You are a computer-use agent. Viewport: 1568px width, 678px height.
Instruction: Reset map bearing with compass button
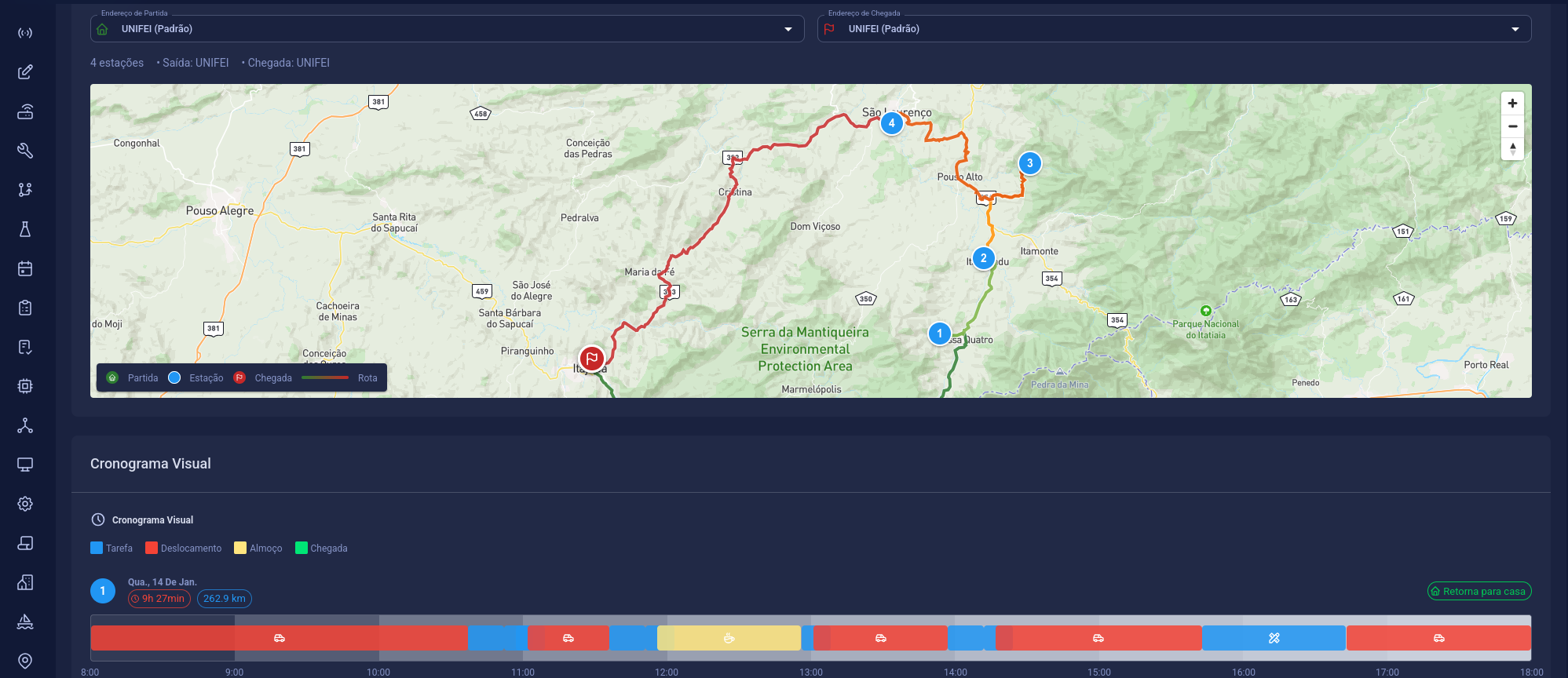[x=1512, y=148]
